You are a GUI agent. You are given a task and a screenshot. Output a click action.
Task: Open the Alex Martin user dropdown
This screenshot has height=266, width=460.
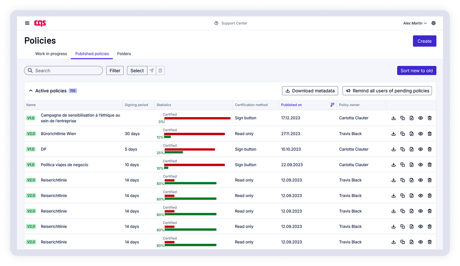415,23
